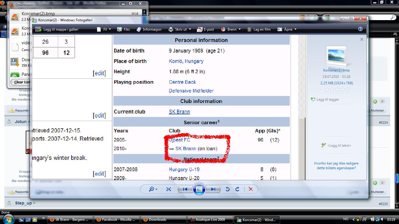Viewport: 399px width, 224px height.
Task: Expand the Fil dropdown arrow
Action: point(109,29)
